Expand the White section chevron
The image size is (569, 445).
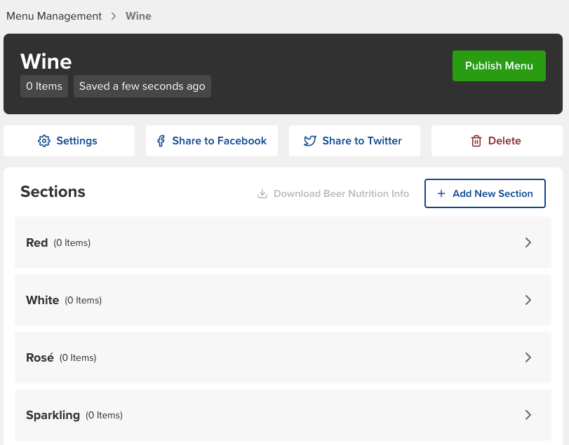coord(528,300)
